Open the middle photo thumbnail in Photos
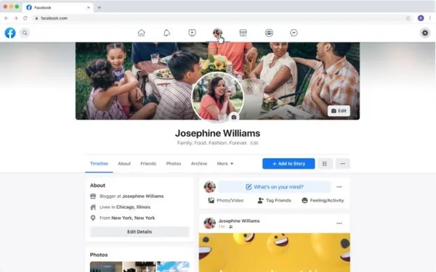 [140, 267]
